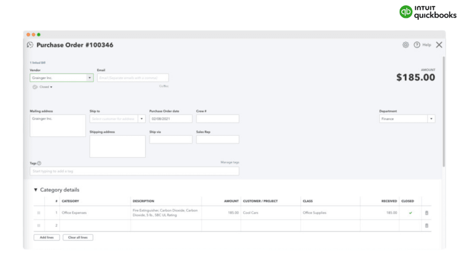Image resolution: width=469 pixels, height=263 pixels.
Task: Open the Department dropdown
Action: coord(431,119)
